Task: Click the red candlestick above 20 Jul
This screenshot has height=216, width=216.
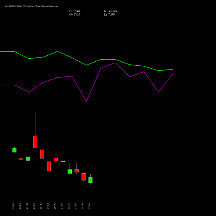Action: [56, 159]
